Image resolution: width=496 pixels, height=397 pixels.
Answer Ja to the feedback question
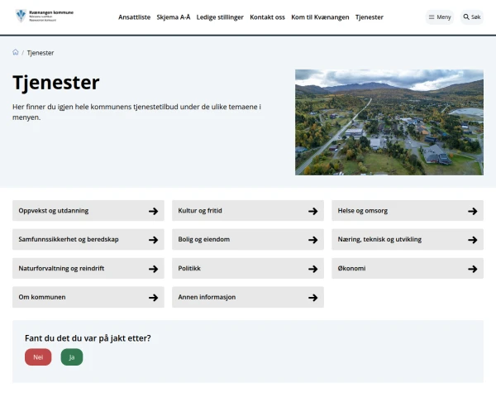[72, 357]
